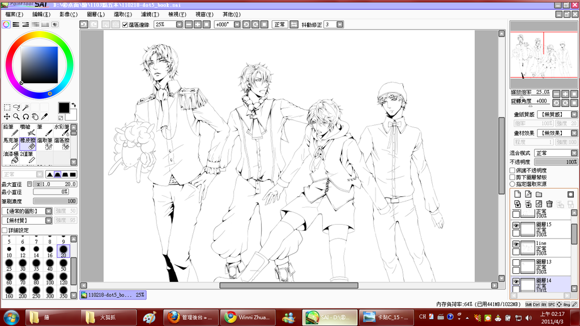Image resolution: width=580 pixels, height=326 pixels.
Task: Enable the 保護不透明度 checkbox
Action: point(513,170)
